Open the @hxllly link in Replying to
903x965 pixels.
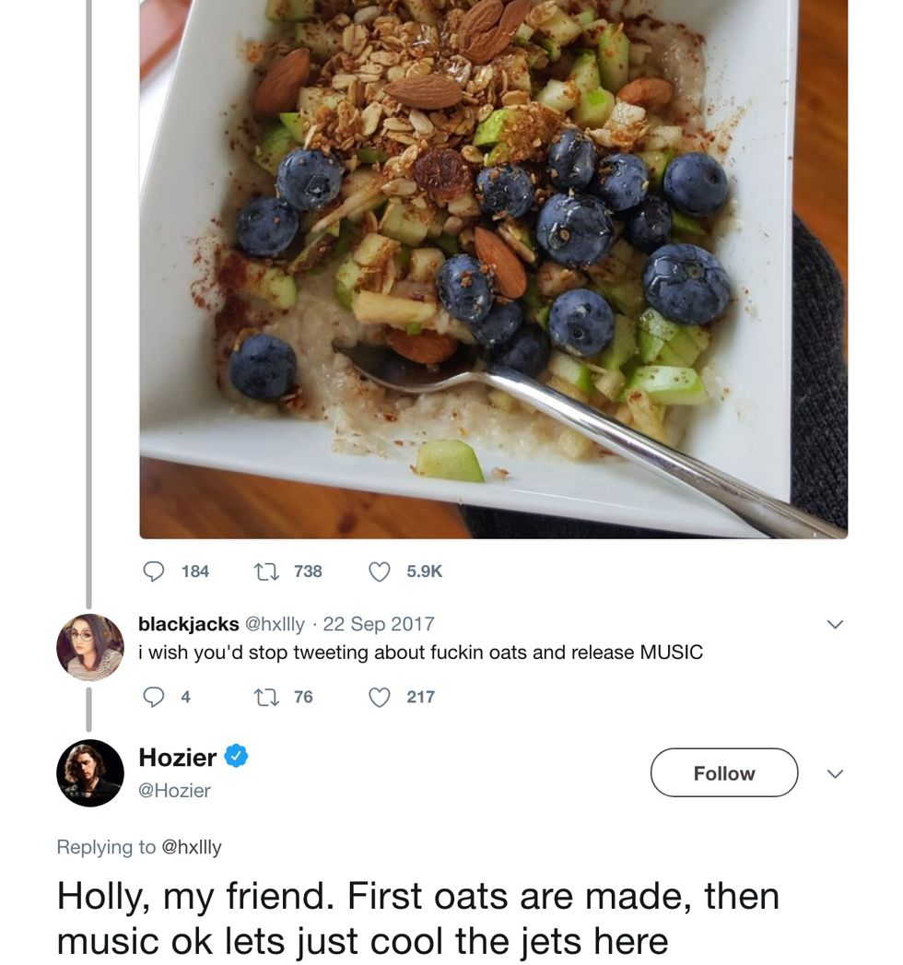pyautogui.click(x=191, y=847)
